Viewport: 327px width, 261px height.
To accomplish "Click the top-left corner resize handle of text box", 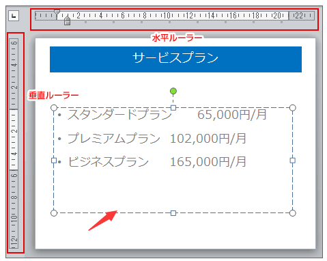I will [x=54, y=108].
